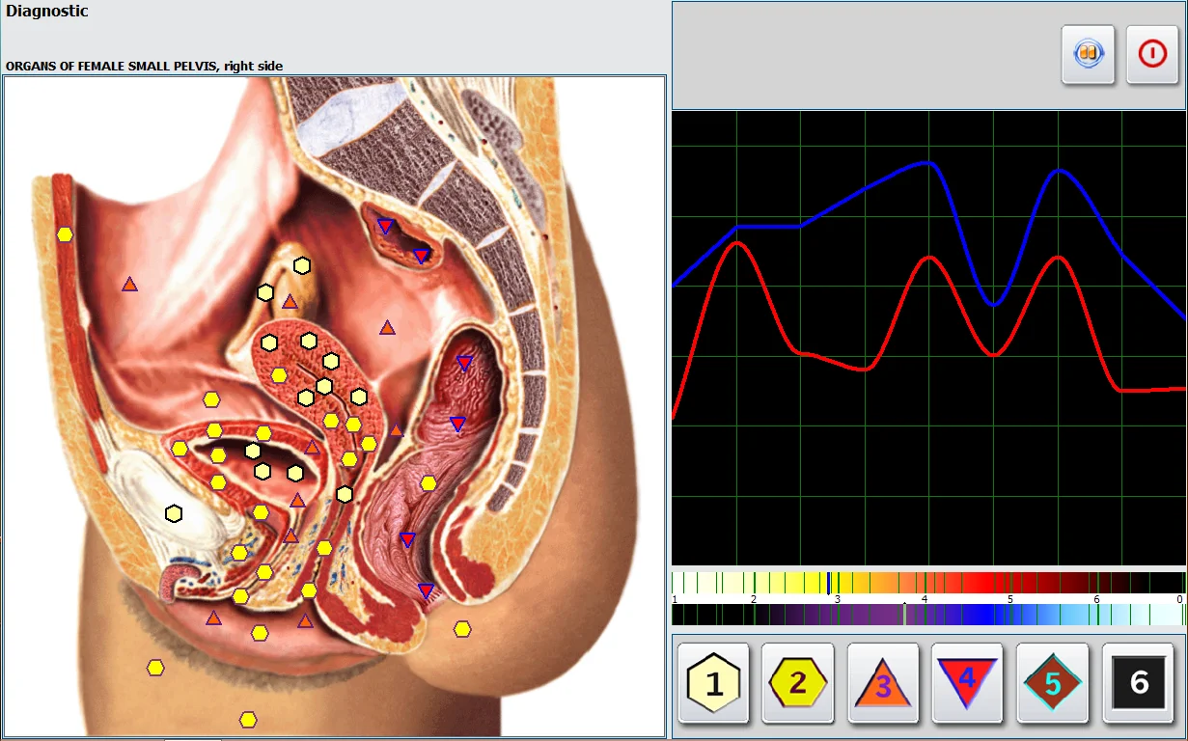Click the yellow hexagon marker outside the buttock
1188x741 pixels.
click(462, 629)
